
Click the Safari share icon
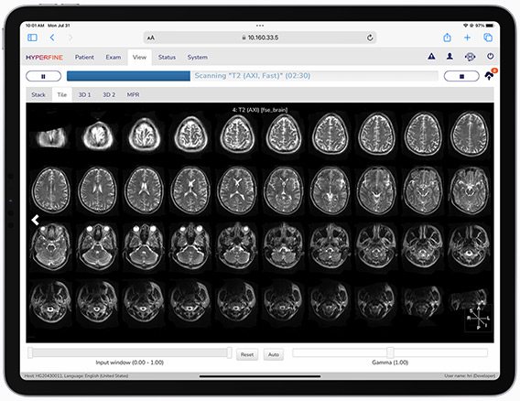pos(447,38)
